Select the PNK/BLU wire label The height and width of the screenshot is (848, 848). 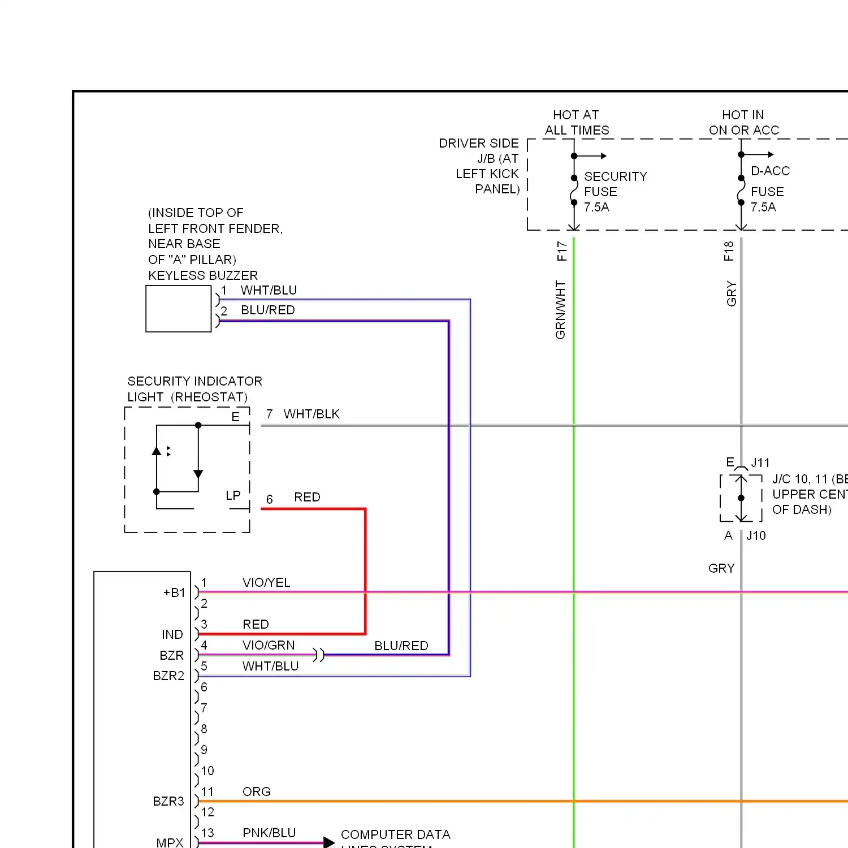pyautogui.click(x=269, y=833)
